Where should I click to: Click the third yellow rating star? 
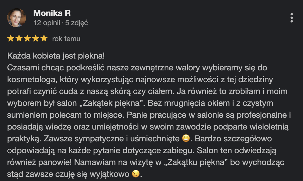click(x=27, y=38)
